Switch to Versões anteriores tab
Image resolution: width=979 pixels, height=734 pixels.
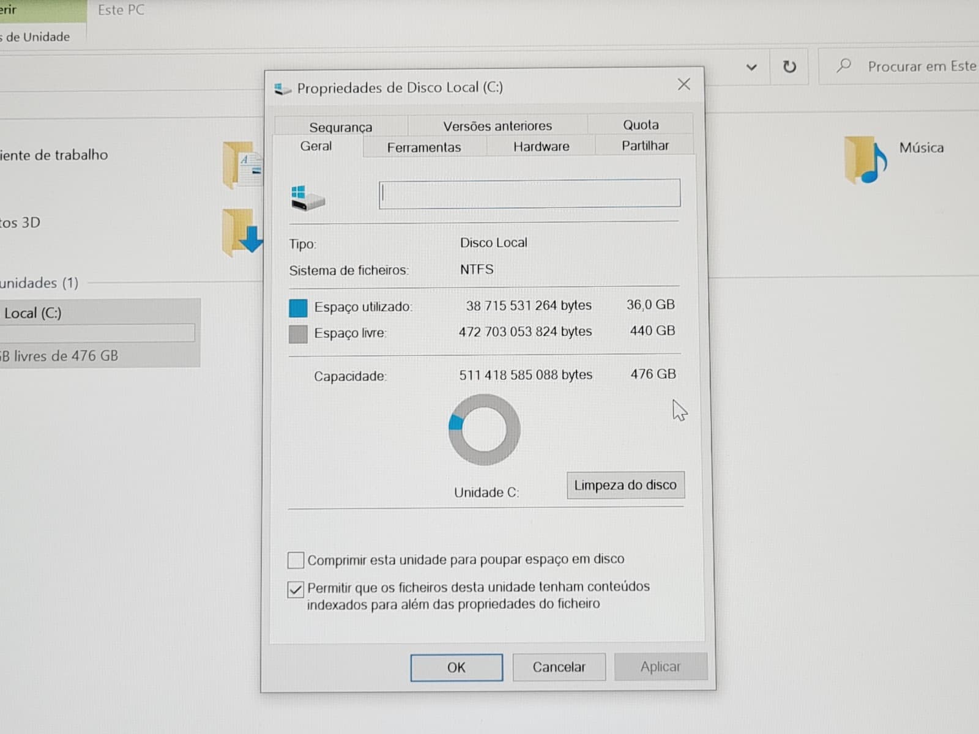point(497,125)
